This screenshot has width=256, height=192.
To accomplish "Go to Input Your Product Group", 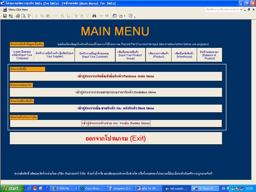I will pyautogui.click(x=130, y=54).
